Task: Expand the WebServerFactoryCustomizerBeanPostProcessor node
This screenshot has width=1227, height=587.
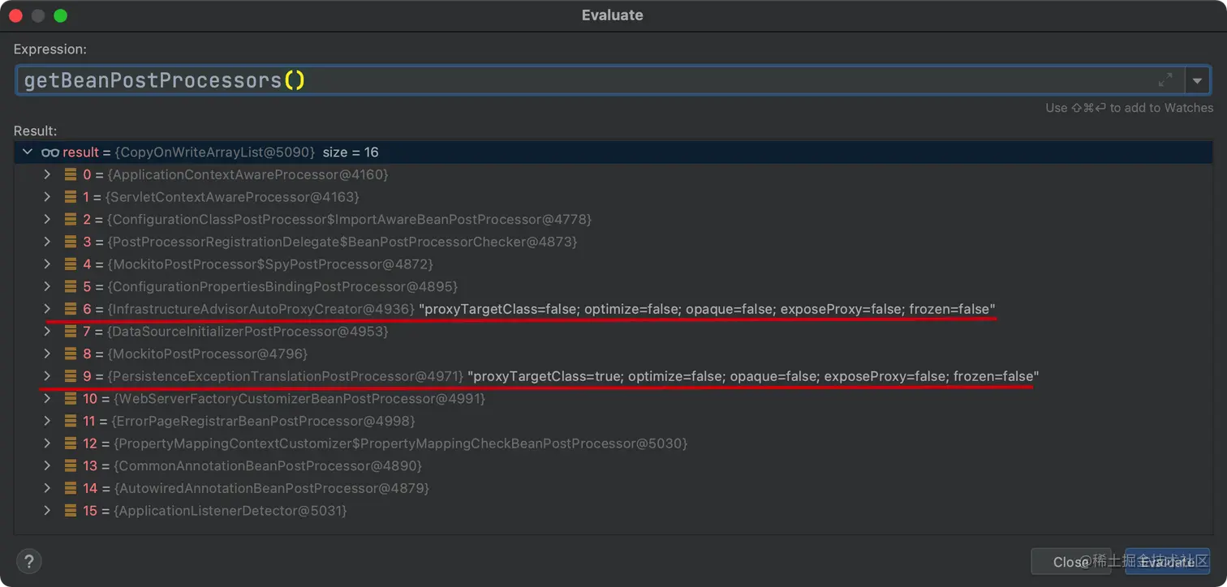Action: tap(47, 398)
